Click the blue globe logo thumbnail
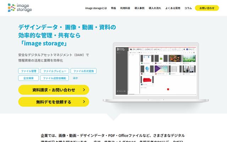 pyautogui.click(x=147, y=69)
